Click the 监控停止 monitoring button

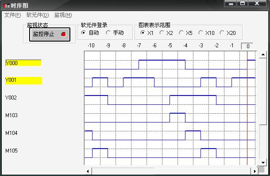[x=50, y=34]
